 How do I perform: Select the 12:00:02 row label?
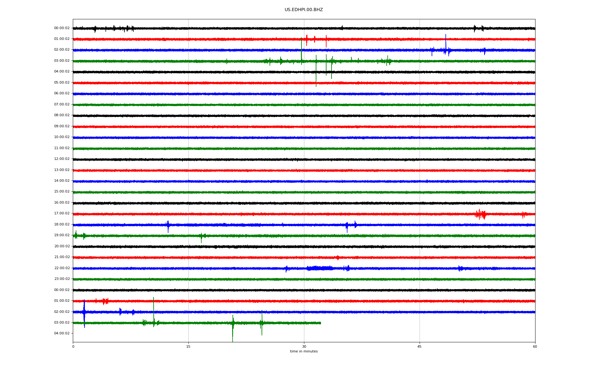[62, 159]
